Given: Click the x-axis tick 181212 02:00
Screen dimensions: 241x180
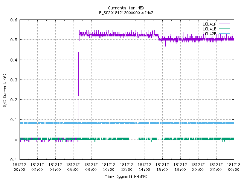Looking at the screenshot, I should (x=37, y=167).
